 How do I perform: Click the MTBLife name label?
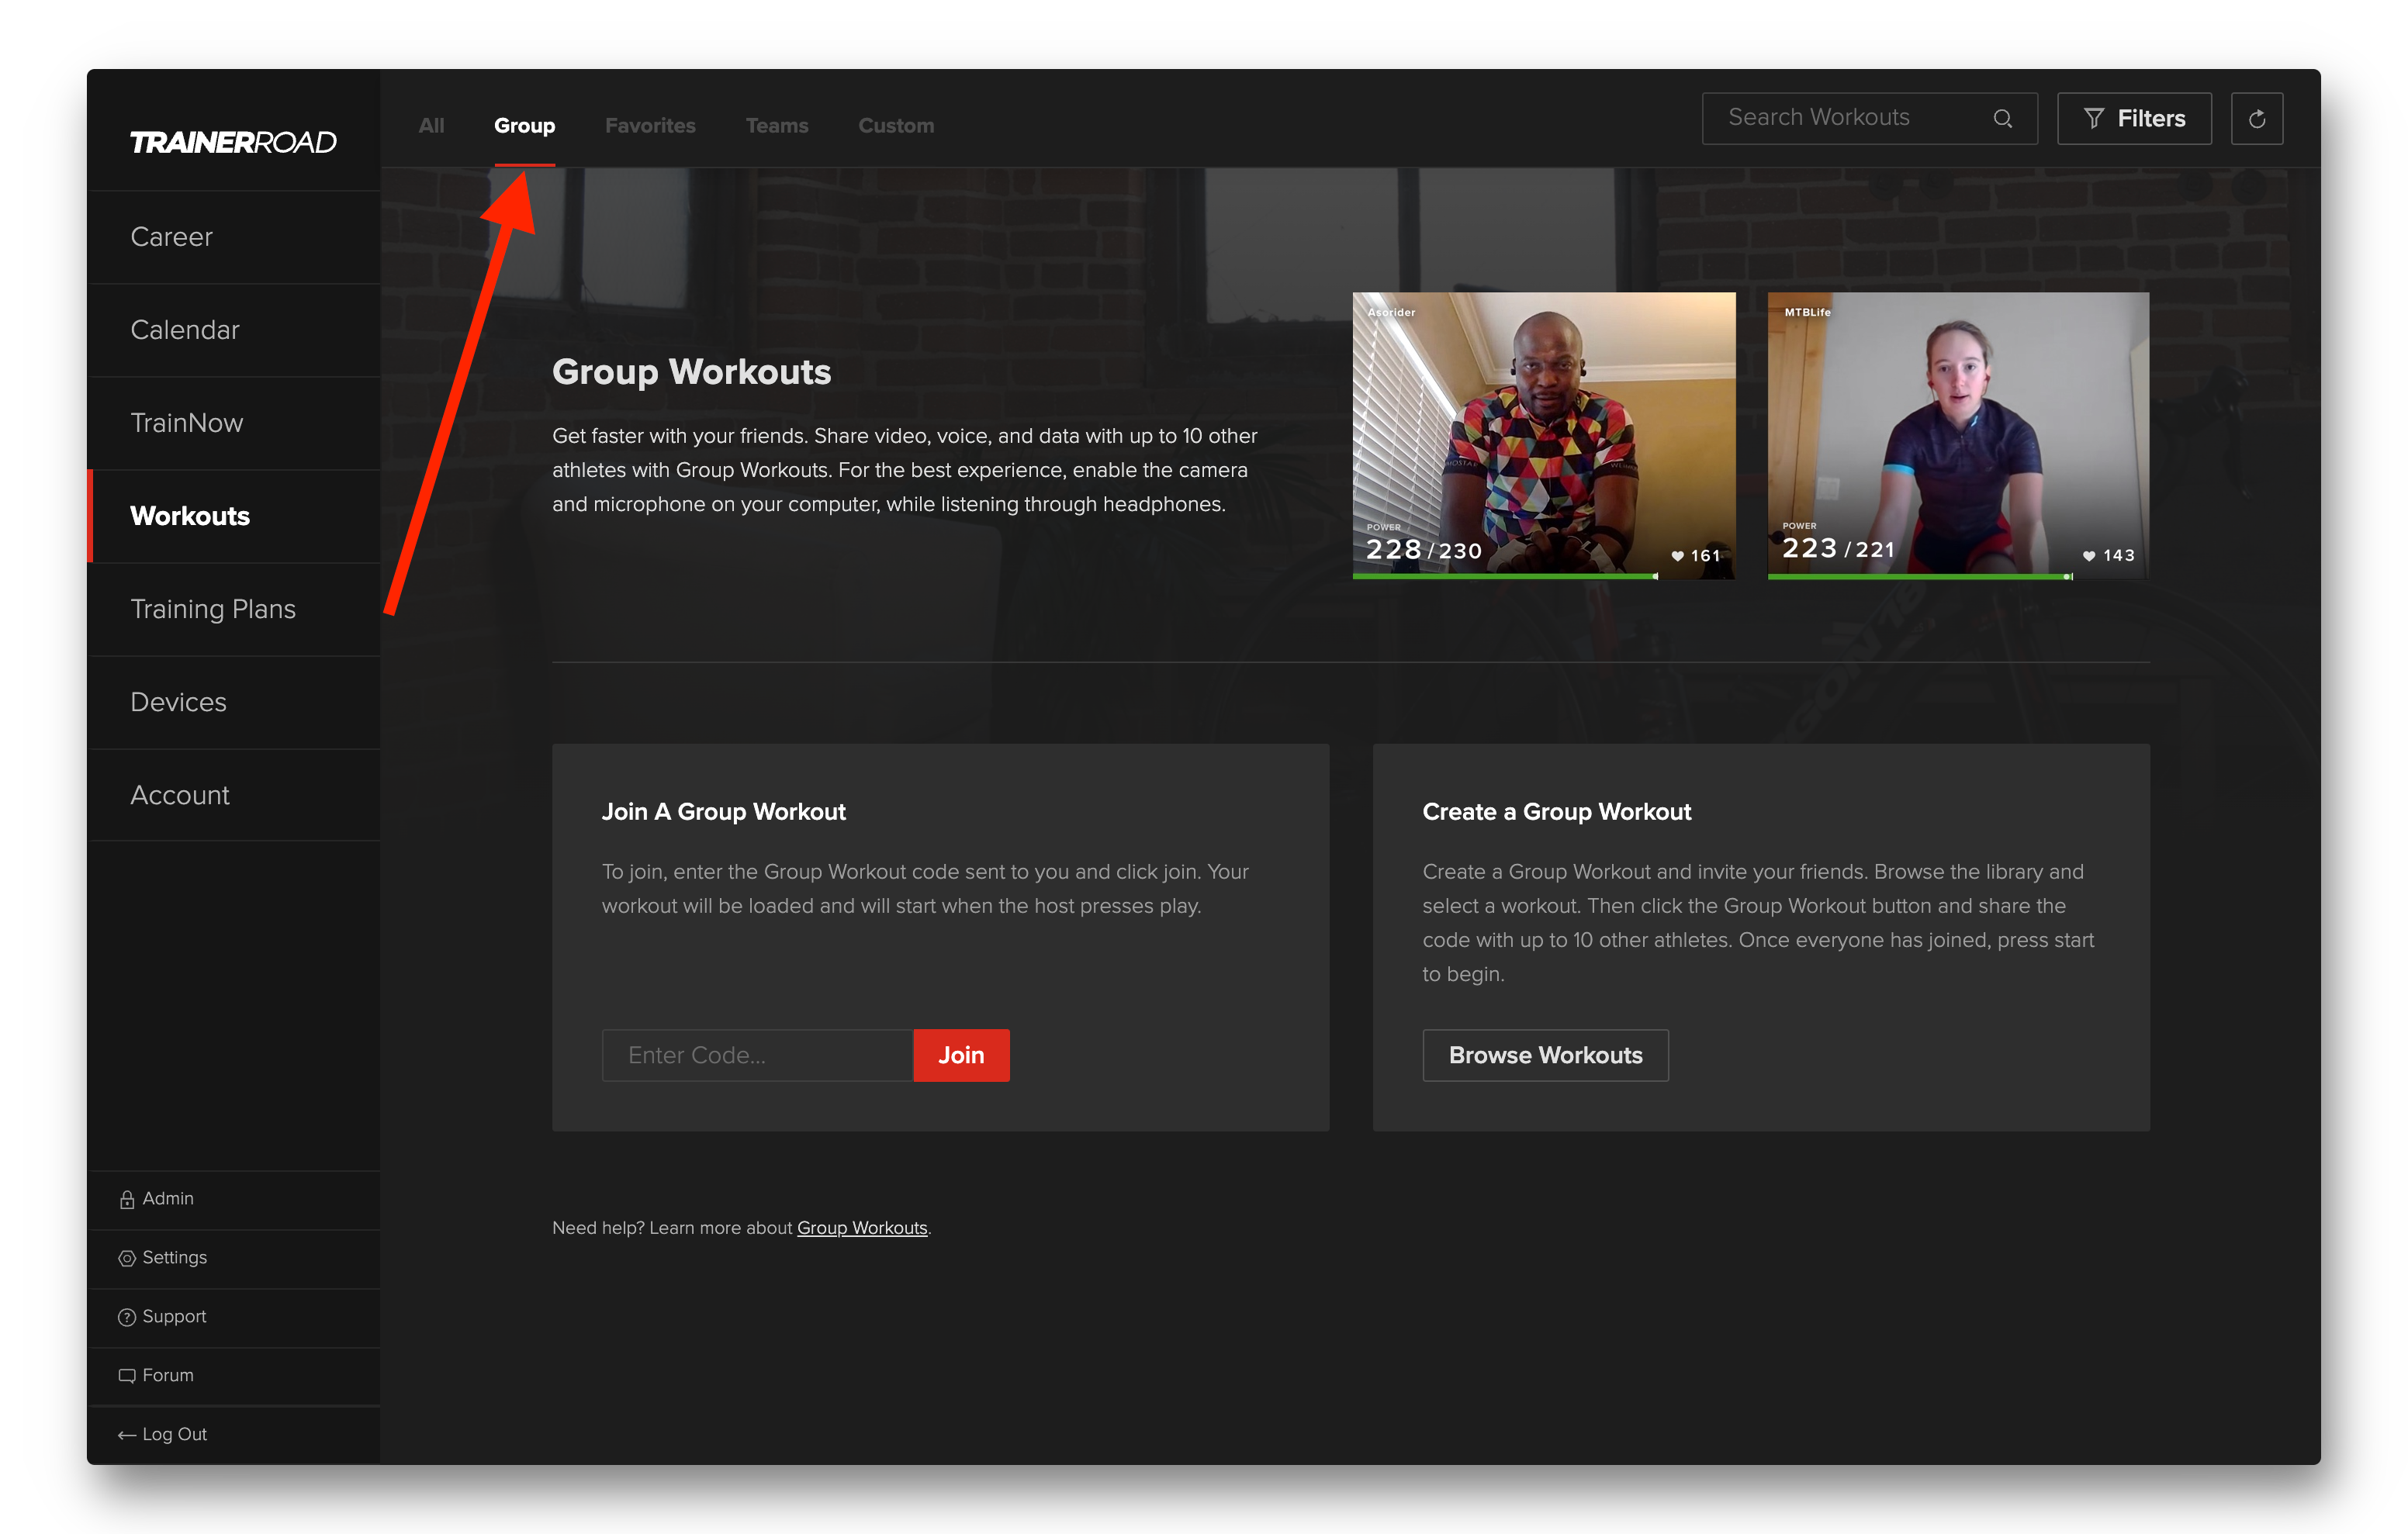tap(1807, 312)
